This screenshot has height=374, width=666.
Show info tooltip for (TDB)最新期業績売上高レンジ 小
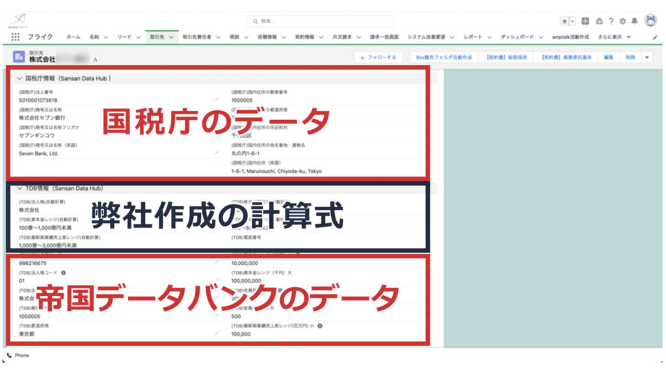pyautogui.click(x=320, y=326)
